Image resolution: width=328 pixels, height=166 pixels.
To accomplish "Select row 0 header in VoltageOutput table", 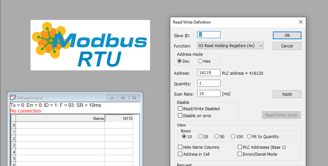I will click(14, 125).
